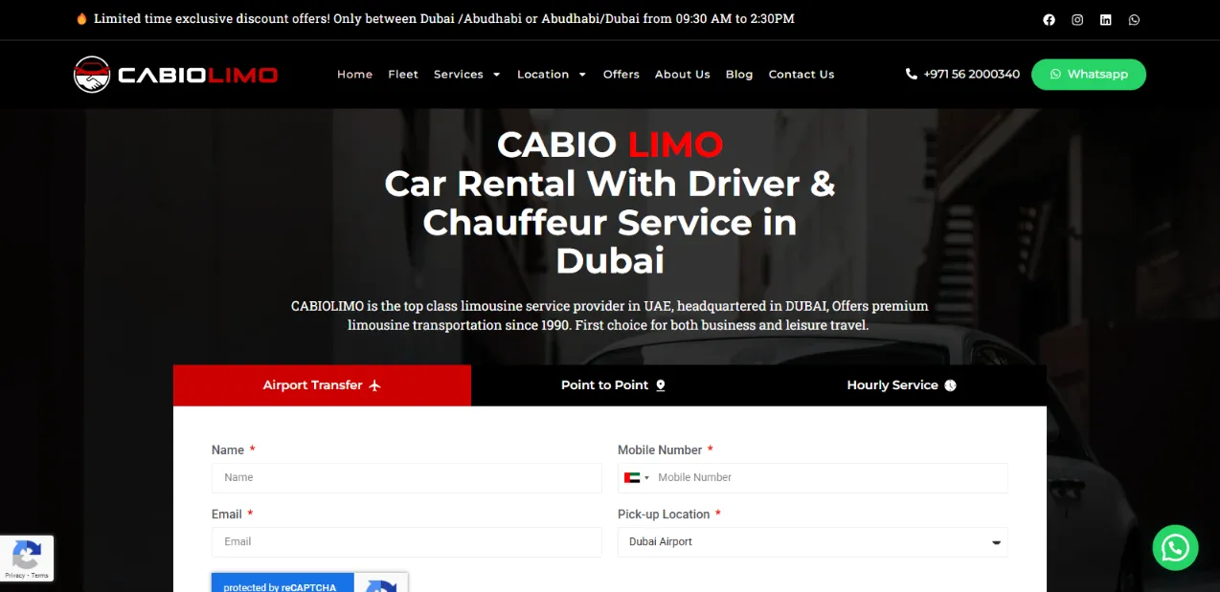Open the Instagram icon in top bar
This screenshot has height=592, width=1220.
tap(1077, 19)
